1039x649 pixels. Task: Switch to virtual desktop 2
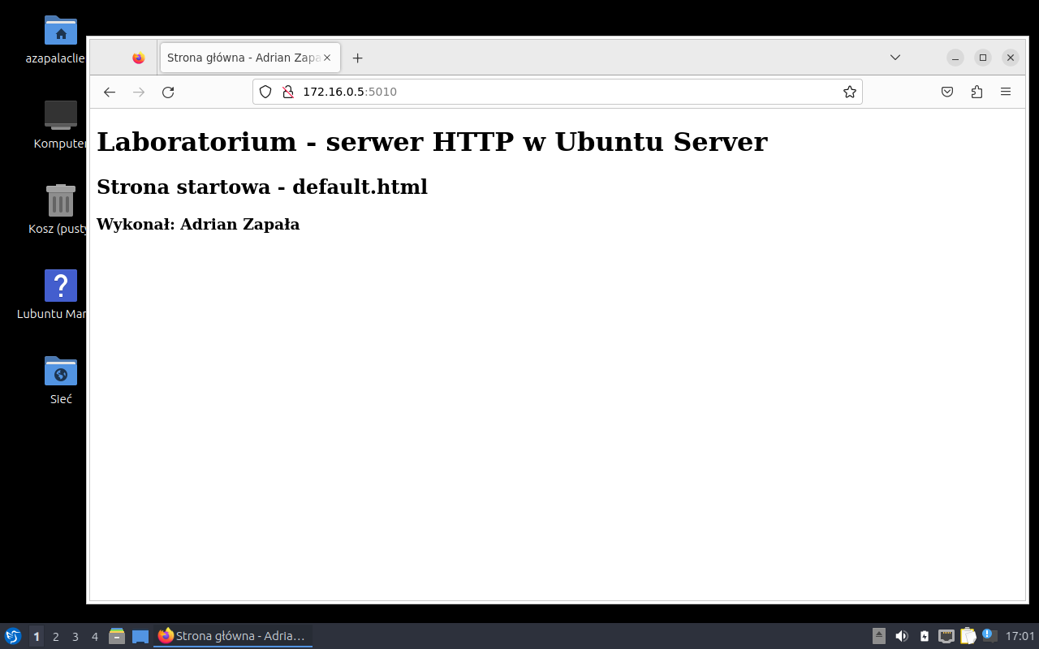point(56,637)
